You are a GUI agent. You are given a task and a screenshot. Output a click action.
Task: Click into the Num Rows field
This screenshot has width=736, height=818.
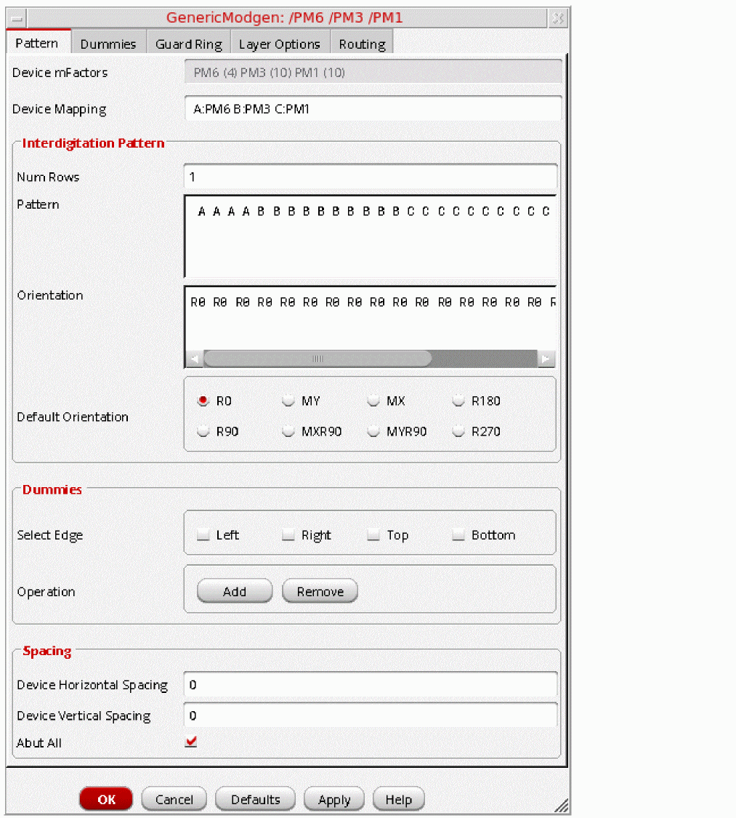pyautogui.click(x=371, y=177)
